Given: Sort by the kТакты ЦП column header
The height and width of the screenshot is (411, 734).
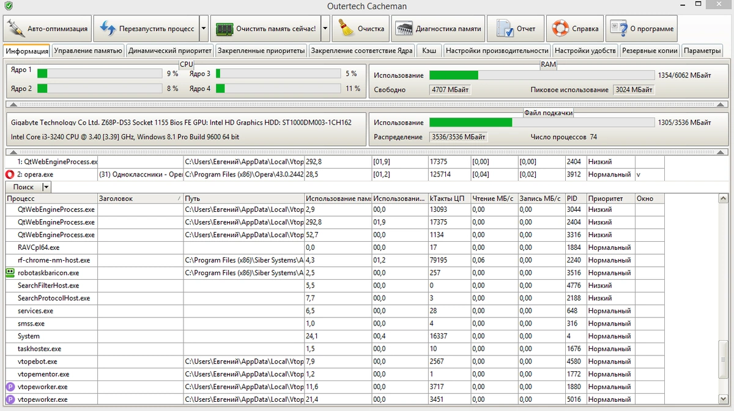Looking at the screenshot, I should pyautogui.click(x=449, y=198).
